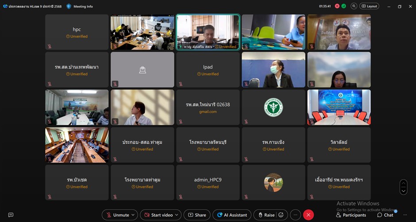416x222 pixels.
Task: Open the Participants panel
Action: pos(351,215)
